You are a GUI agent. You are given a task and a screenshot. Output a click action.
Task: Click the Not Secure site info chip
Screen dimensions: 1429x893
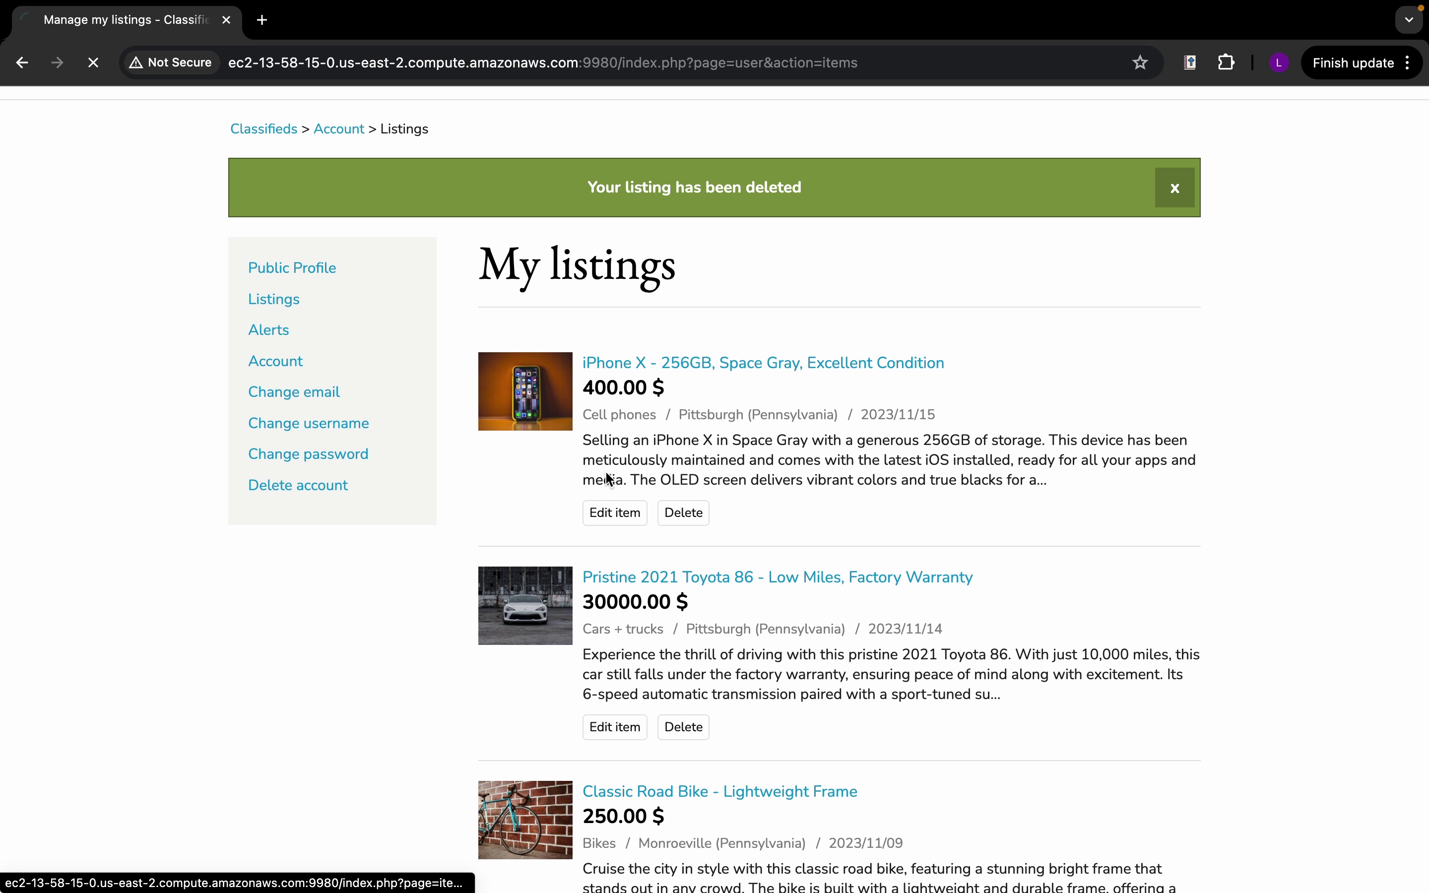pyautogui.click(x=171, y=63)
